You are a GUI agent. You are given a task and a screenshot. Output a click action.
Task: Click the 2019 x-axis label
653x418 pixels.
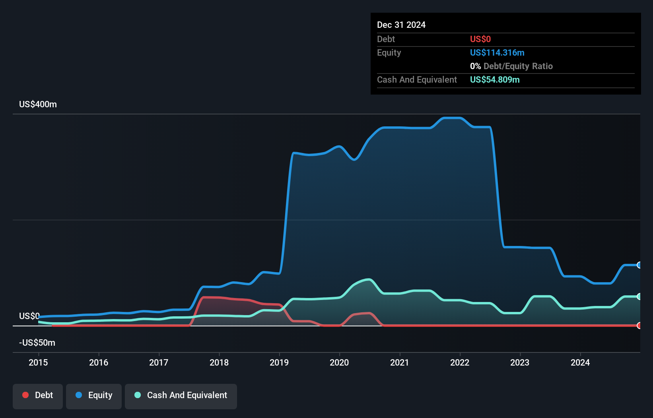[279, 362]
